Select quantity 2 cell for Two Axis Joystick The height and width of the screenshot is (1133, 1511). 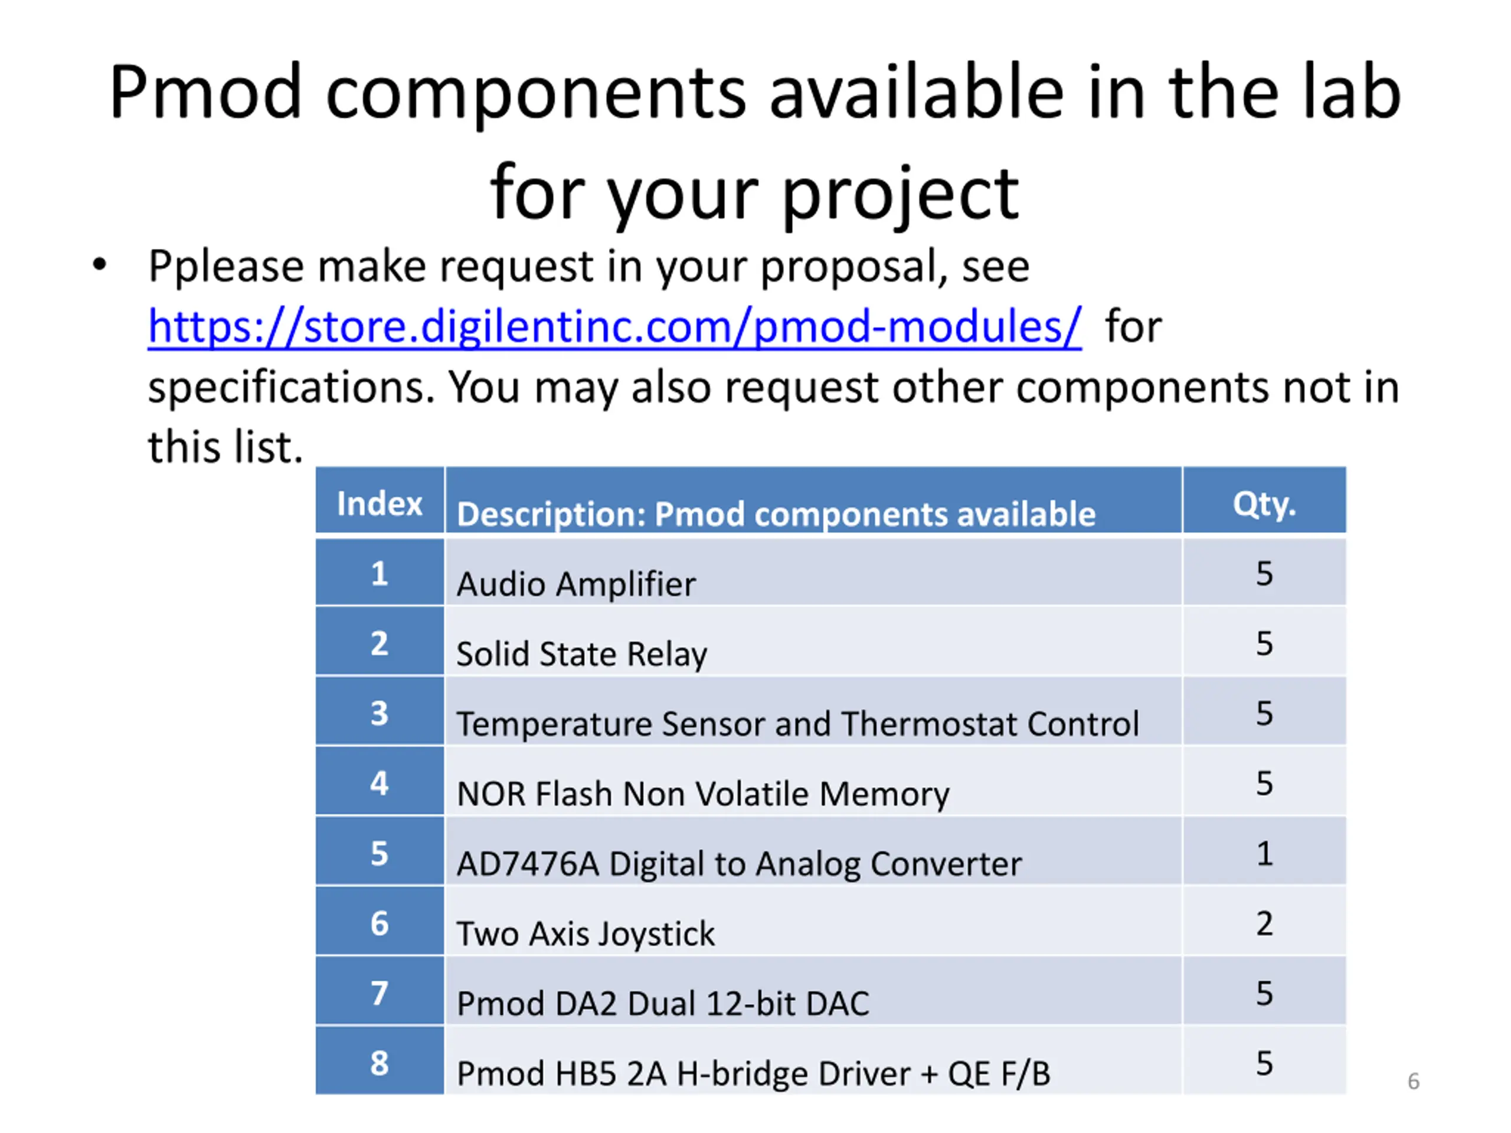(x=1264, y=921)
